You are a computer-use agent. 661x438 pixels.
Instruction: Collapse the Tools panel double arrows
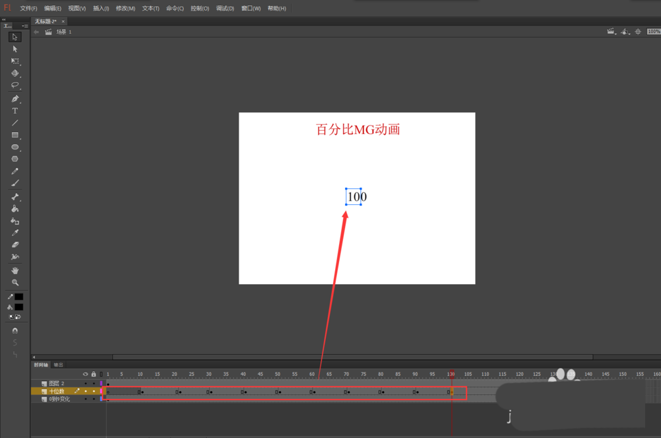pyautogui.click(x=4, y=19)
